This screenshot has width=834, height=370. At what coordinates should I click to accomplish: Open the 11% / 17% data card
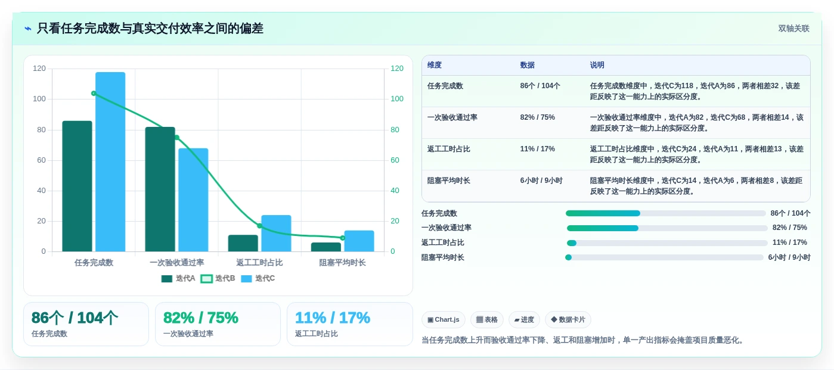pos(350,324)
